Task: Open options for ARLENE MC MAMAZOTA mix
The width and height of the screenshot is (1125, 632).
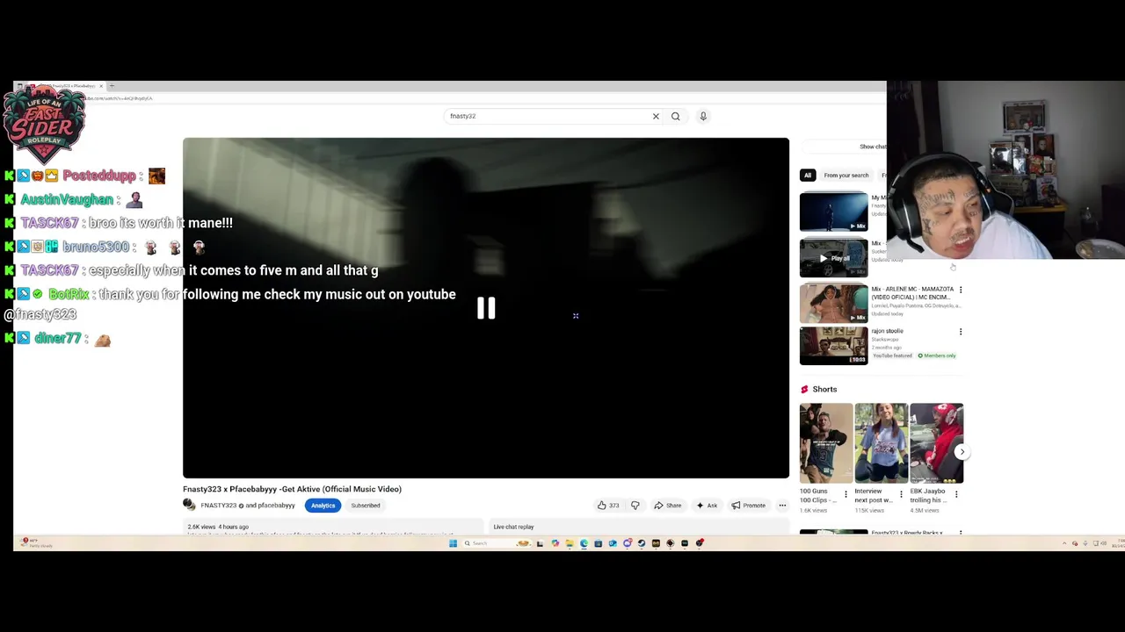Action: tap(960, 289)
